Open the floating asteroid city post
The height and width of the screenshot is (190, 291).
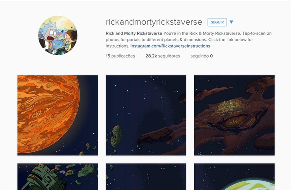(235, 115)
